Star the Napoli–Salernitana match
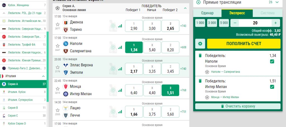The image size is (286, 127). click(x=58, y=46)
